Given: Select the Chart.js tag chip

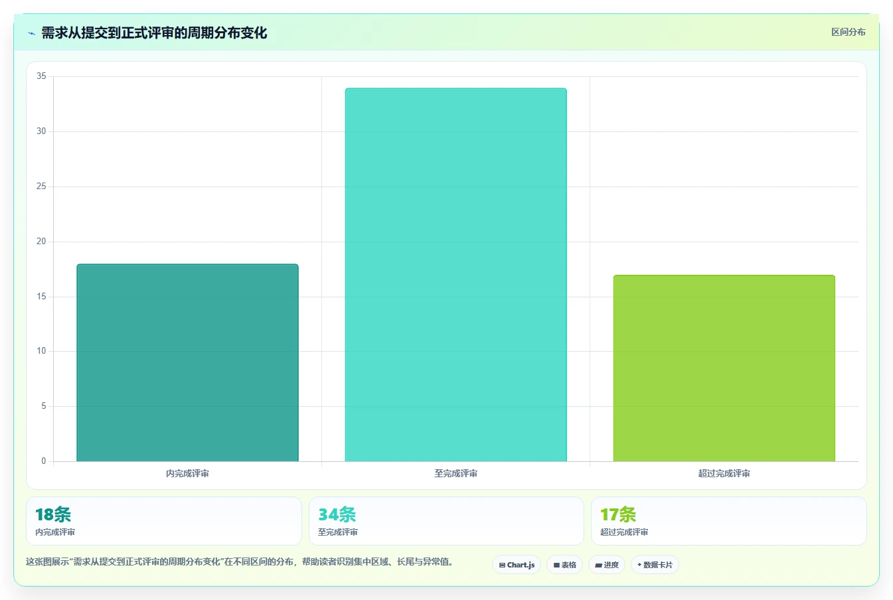Looking at the screenshot, I should point(517,565).
